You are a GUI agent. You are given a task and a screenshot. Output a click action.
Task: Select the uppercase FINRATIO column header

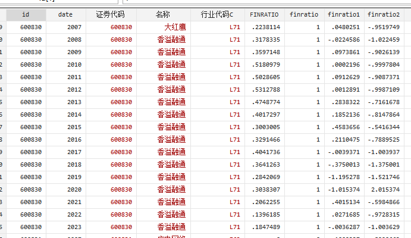click(x=264, y=14)
